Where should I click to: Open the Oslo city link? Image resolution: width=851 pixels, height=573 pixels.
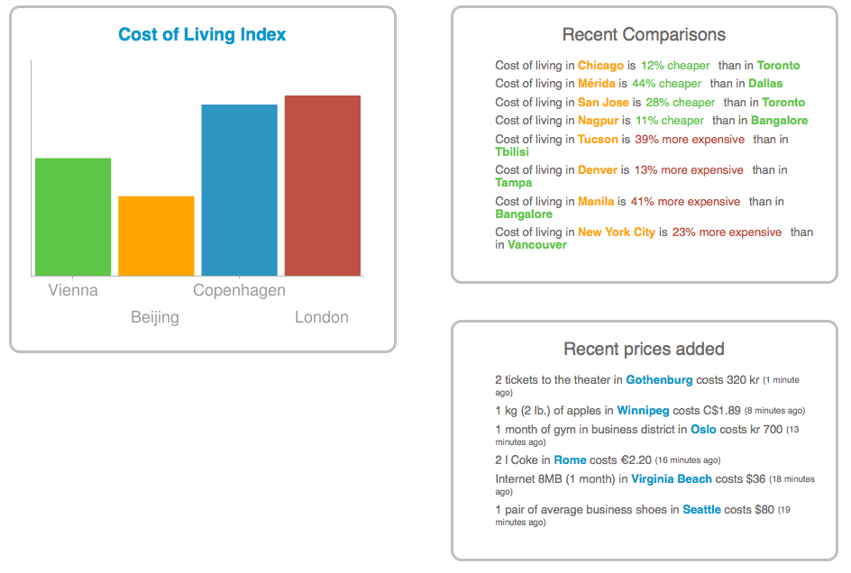703,430
